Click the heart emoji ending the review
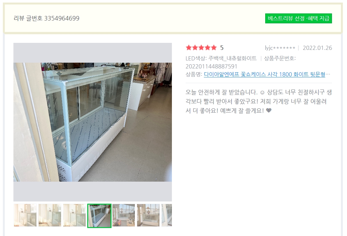 [x=269, y=110]
